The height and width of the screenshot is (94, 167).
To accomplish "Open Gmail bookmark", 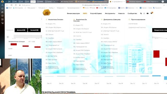I will [92, 8].
